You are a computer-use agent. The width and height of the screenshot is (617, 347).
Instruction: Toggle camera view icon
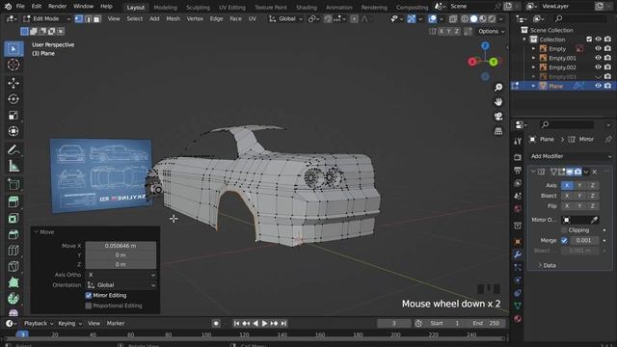point(498,117)
